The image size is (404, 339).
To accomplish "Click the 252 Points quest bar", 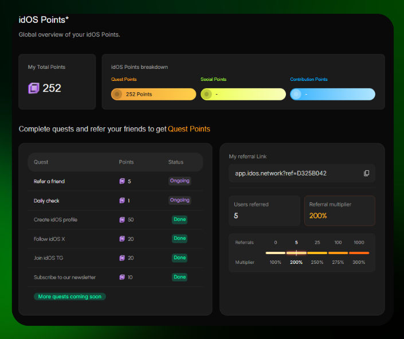I will point(154,94).
